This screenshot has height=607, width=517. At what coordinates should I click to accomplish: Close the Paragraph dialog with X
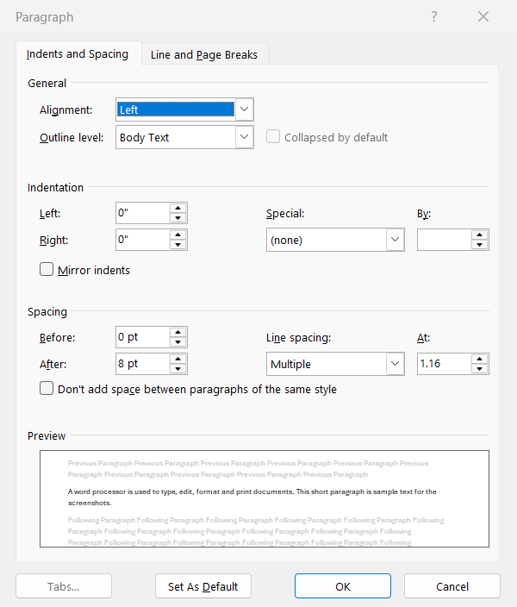tap(483, 16)
